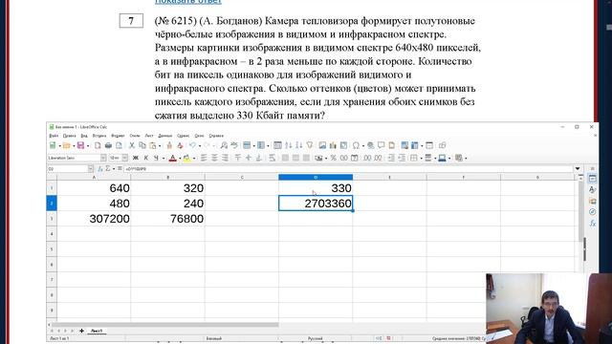
Task: Click the Open file folder icon
Action: coord(66,145)
